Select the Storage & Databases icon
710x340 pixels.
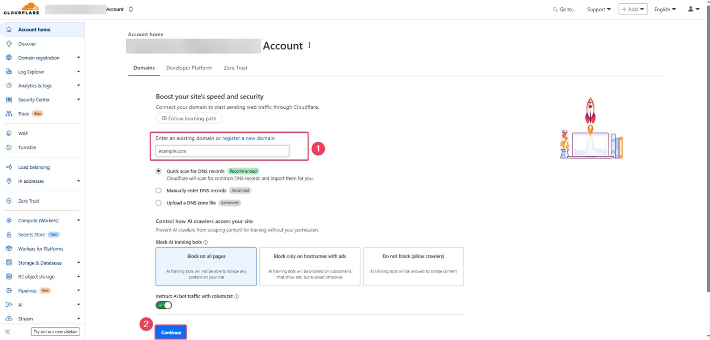coord(9,263)
